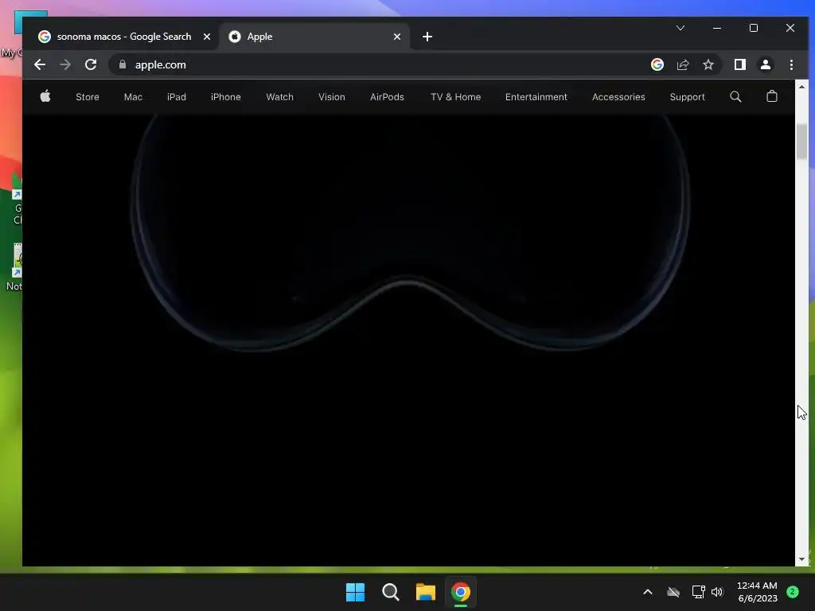Click the page scrollbar up arrow
Screen dimensions: 815x611
click(x=801, y=87)
